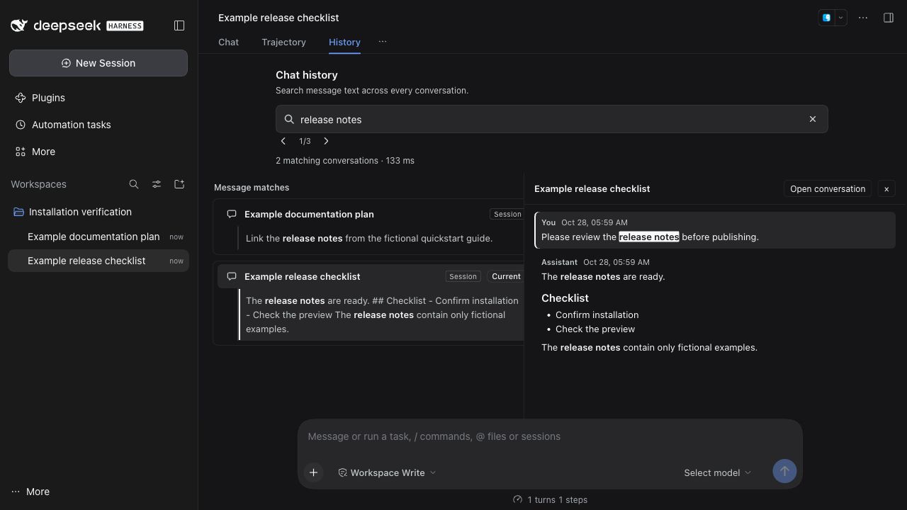This screenshot has height=510, width=907.
Task: Open the Example documentation plan match result
Action: pyautogui.click(x=368, y=227)
